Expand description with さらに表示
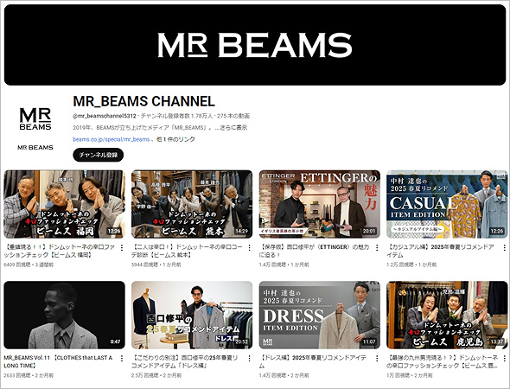This screenshot has height=389, width=510. coord(233,127)
